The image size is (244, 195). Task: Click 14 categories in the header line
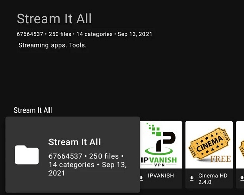94,34
